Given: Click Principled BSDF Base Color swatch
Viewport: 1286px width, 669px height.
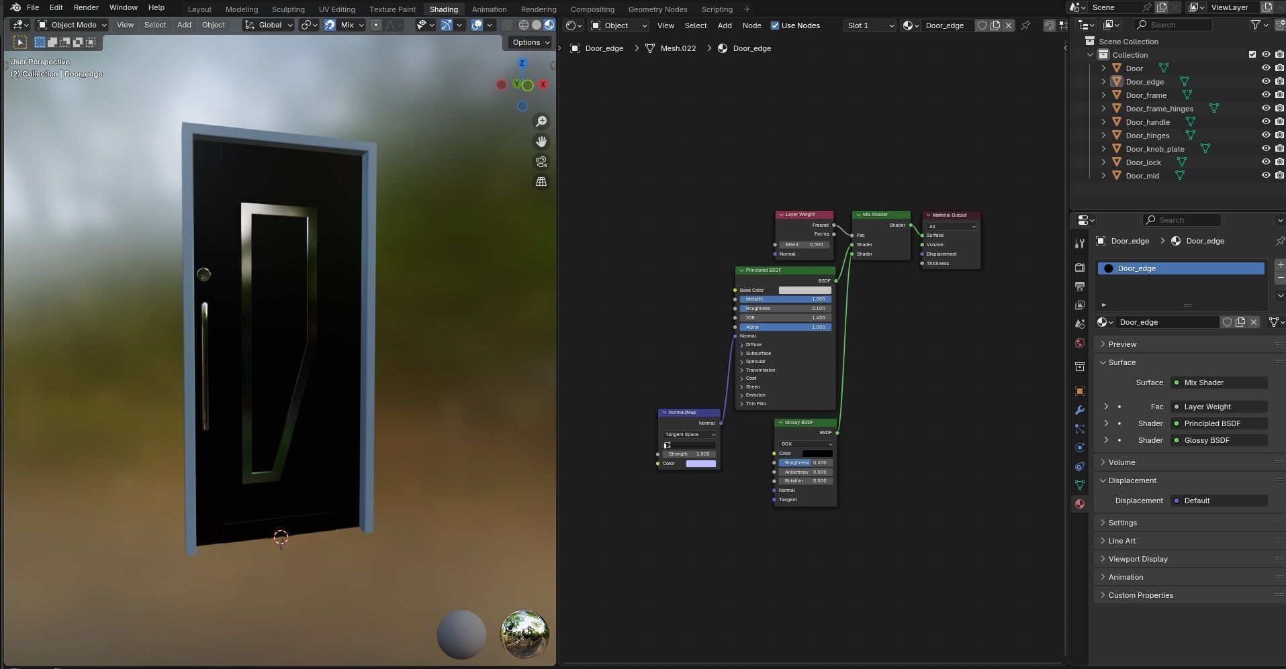Looking at the screenshot, I should click(x=805, y=290).
